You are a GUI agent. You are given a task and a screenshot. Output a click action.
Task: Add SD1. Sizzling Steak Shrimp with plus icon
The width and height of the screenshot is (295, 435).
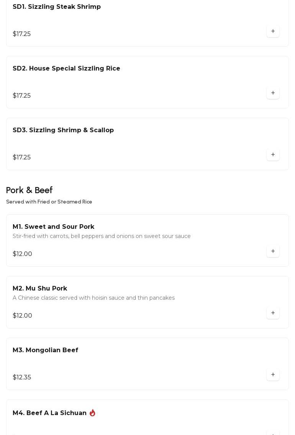(273, 31)
